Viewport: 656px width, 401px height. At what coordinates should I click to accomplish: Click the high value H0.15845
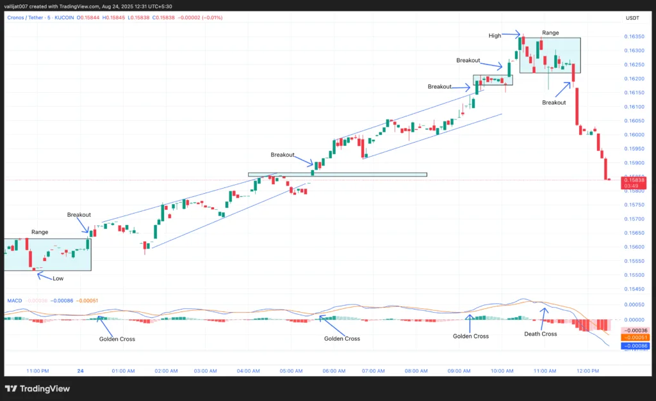113,17
